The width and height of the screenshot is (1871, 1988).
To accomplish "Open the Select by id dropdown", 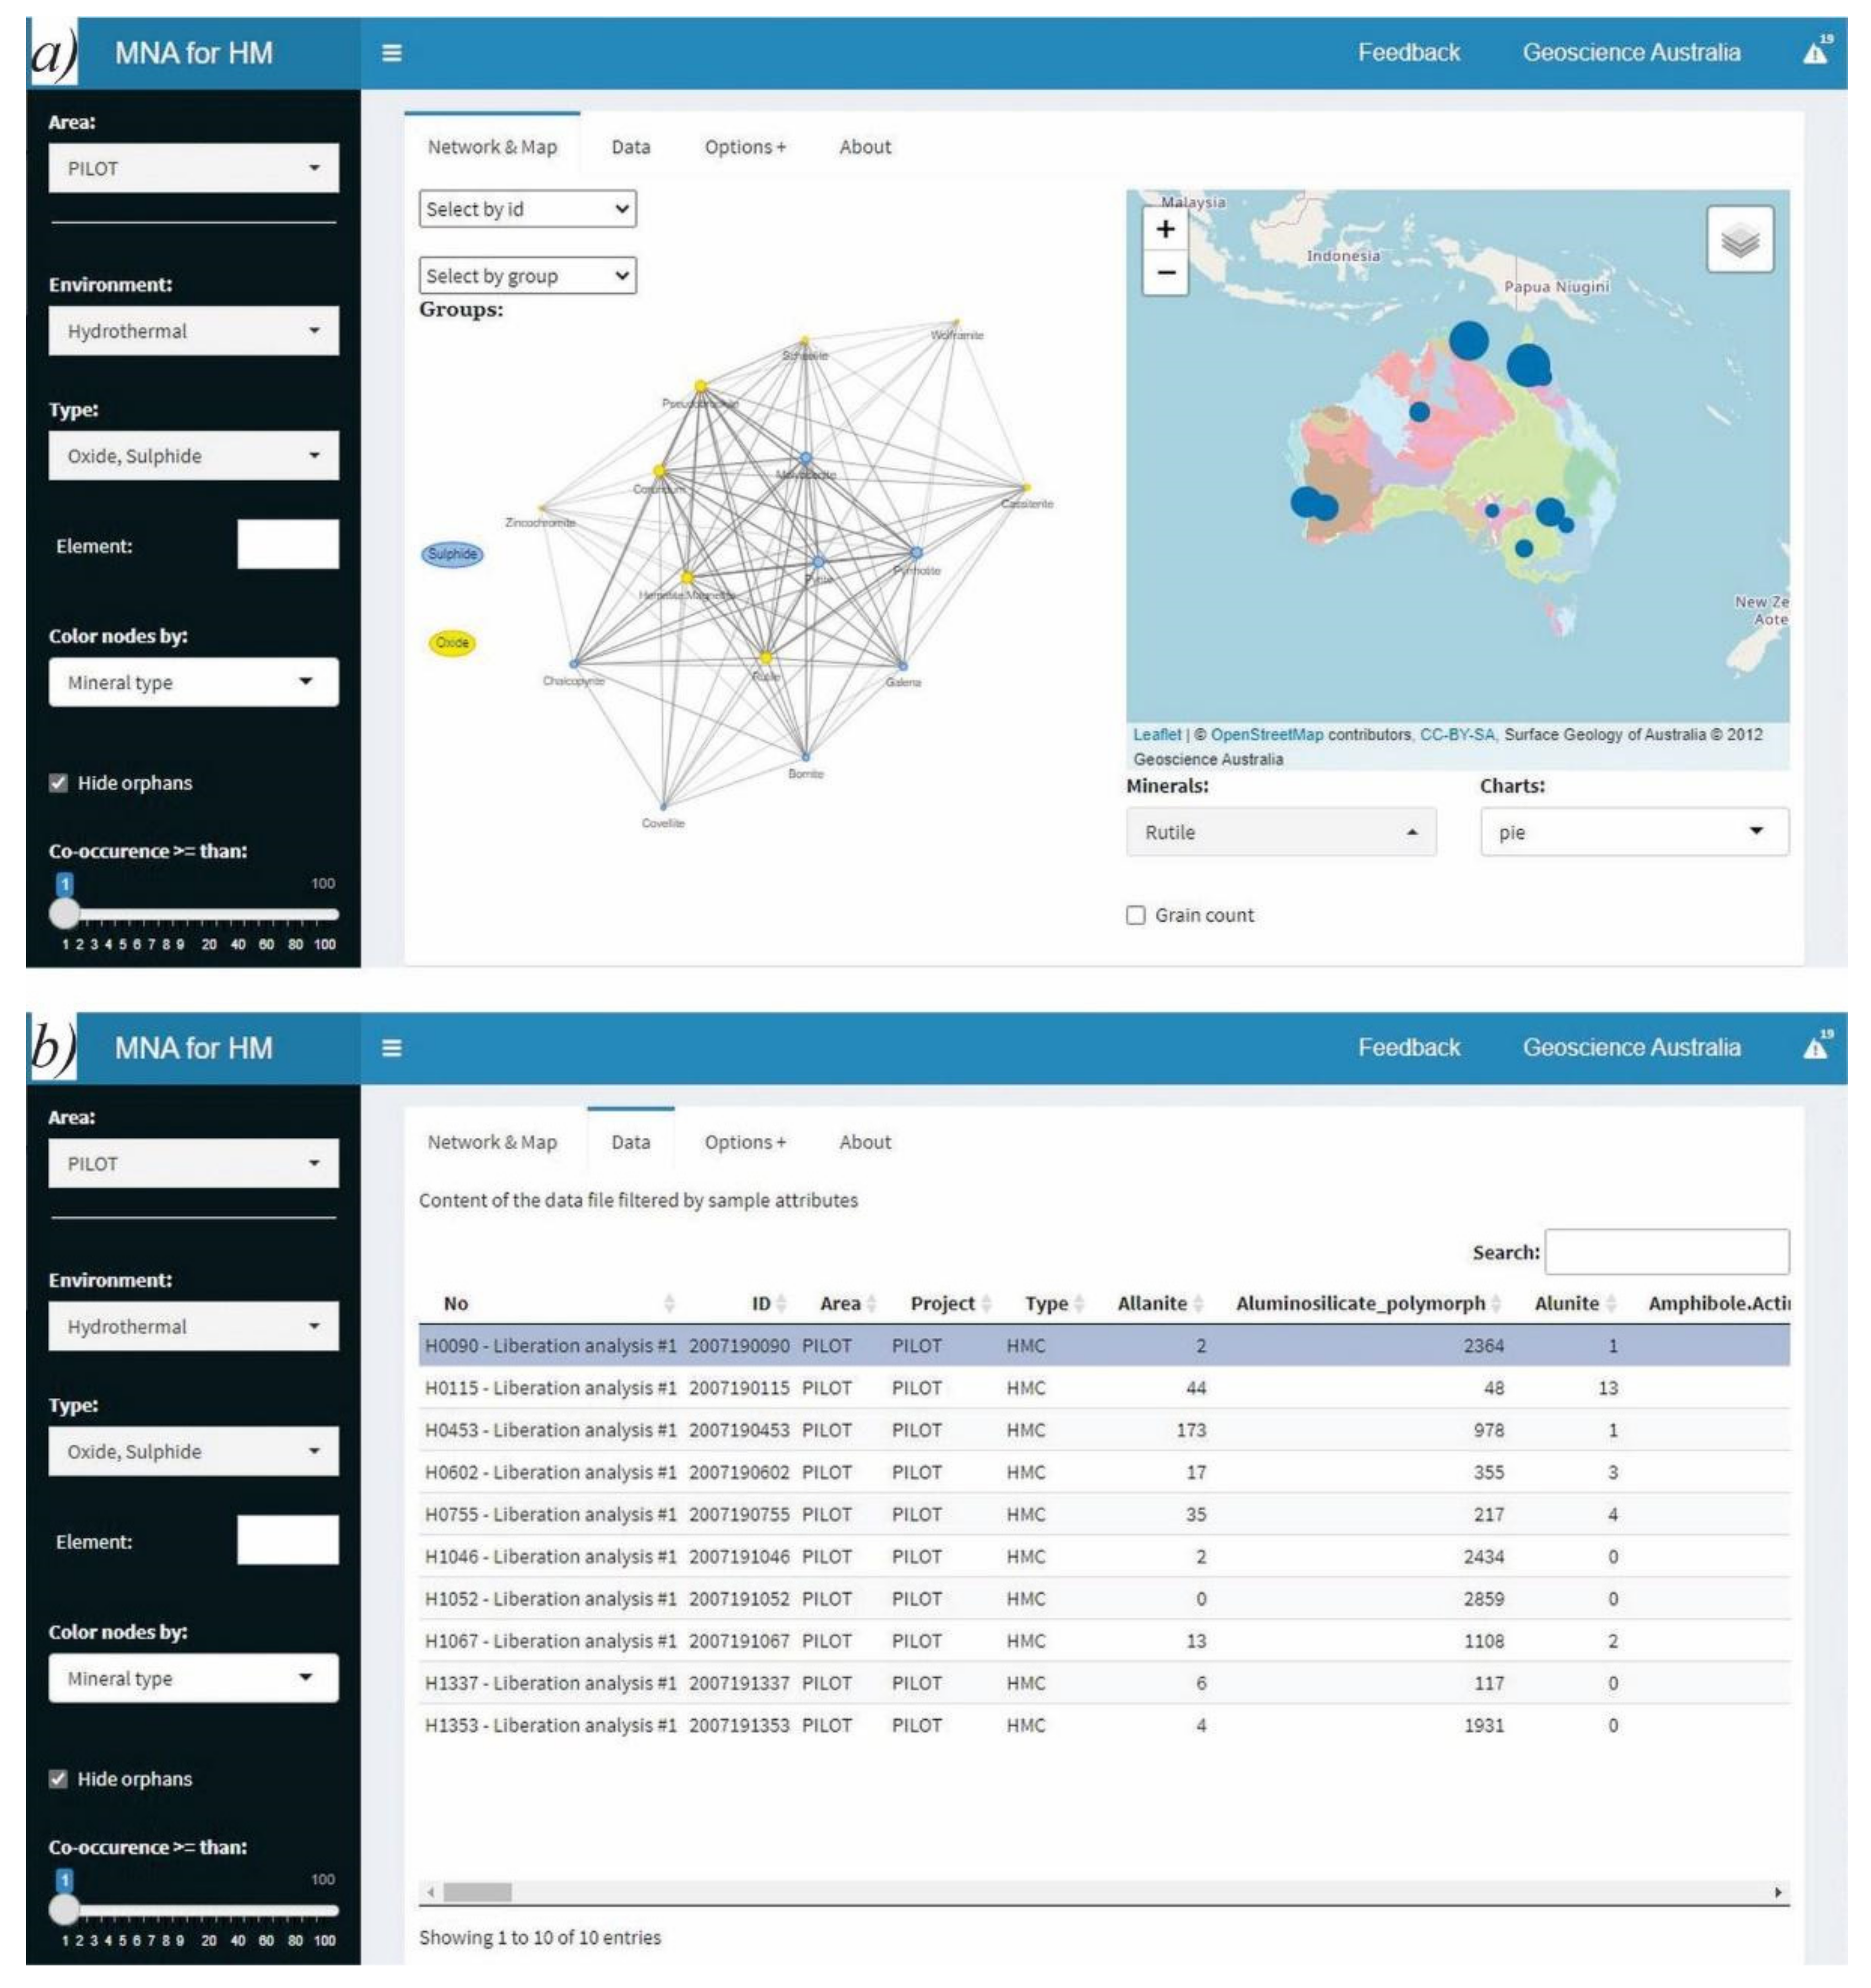I will click(527, 209).
